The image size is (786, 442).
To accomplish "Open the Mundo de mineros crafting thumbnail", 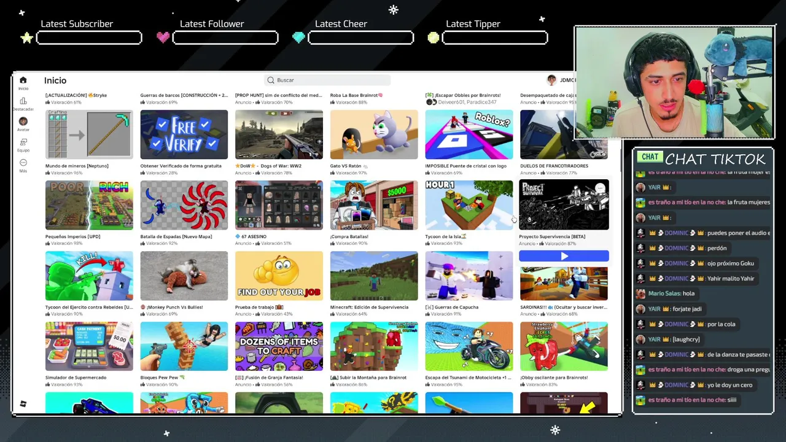I will tap(89, 134).
